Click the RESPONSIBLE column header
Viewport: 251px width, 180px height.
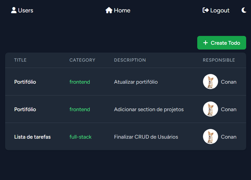219,60
